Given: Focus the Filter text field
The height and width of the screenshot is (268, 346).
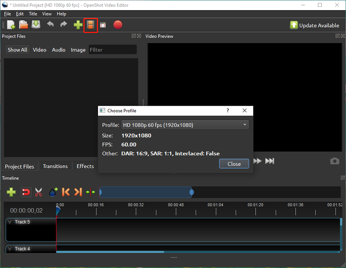Looking at the screenshot, I should (113, 50).
